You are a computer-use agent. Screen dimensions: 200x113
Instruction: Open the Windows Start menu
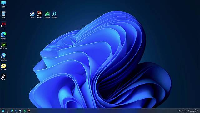click(x=3, y=111)
